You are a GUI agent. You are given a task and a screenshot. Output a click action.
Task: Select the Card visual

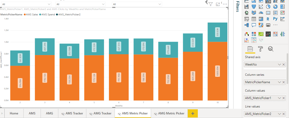(x=268, y=13)
